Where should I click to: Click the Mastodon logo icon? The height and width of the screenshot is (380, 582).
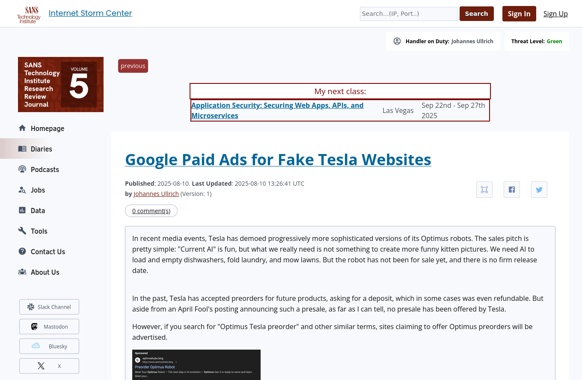tap(34, 327)
